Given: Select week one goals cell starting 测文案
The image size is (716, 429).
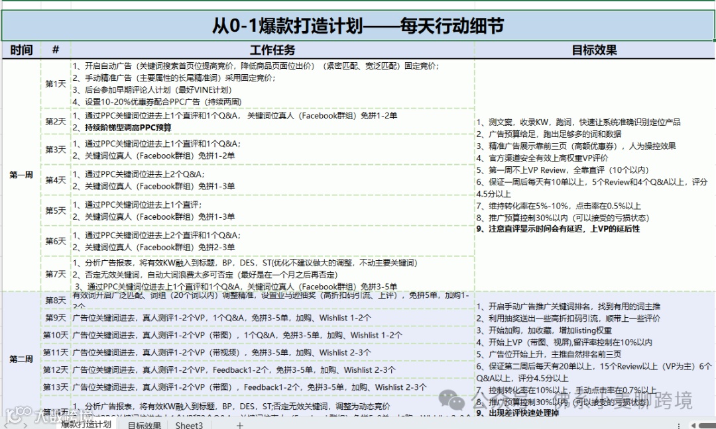Looking at the screenshot, I should click(595, 175).
